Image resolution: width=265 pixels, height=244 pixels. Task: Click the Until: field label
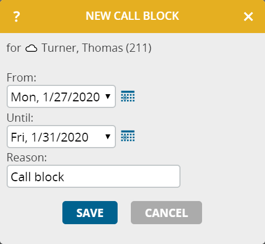tap(20, 118)
